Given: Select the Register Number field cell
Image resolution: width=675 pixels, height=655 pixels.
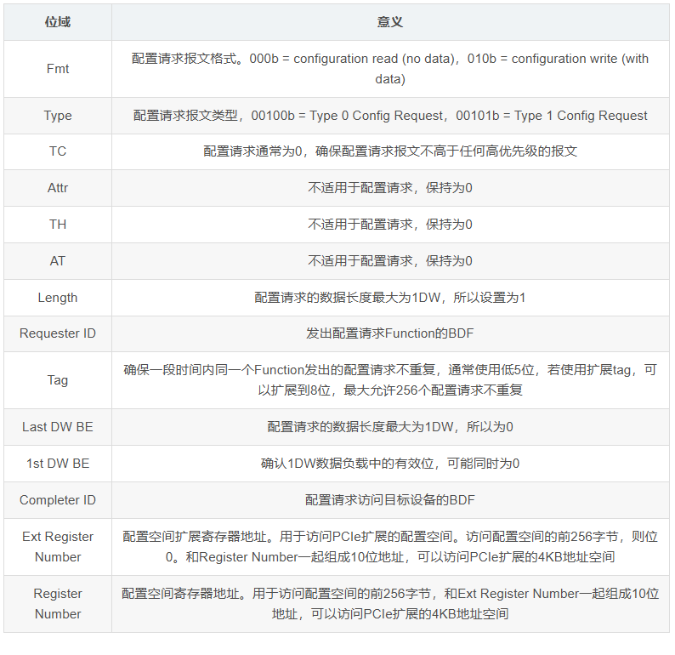Looking at the screenshot, I should point(58,604).
